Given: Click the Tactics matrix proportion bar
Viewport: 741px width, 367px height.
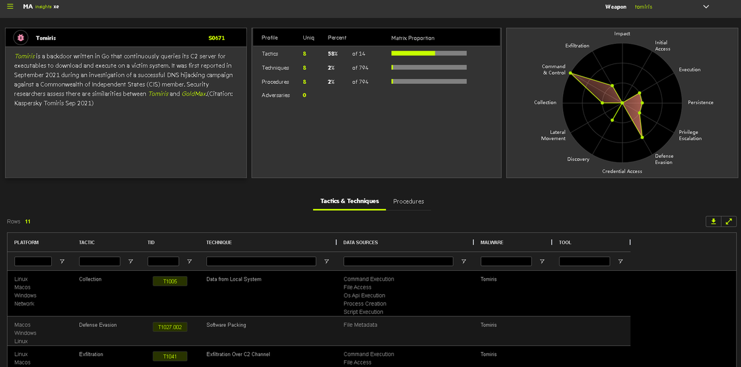Looking at the screenshot, I should pos(429,54).
